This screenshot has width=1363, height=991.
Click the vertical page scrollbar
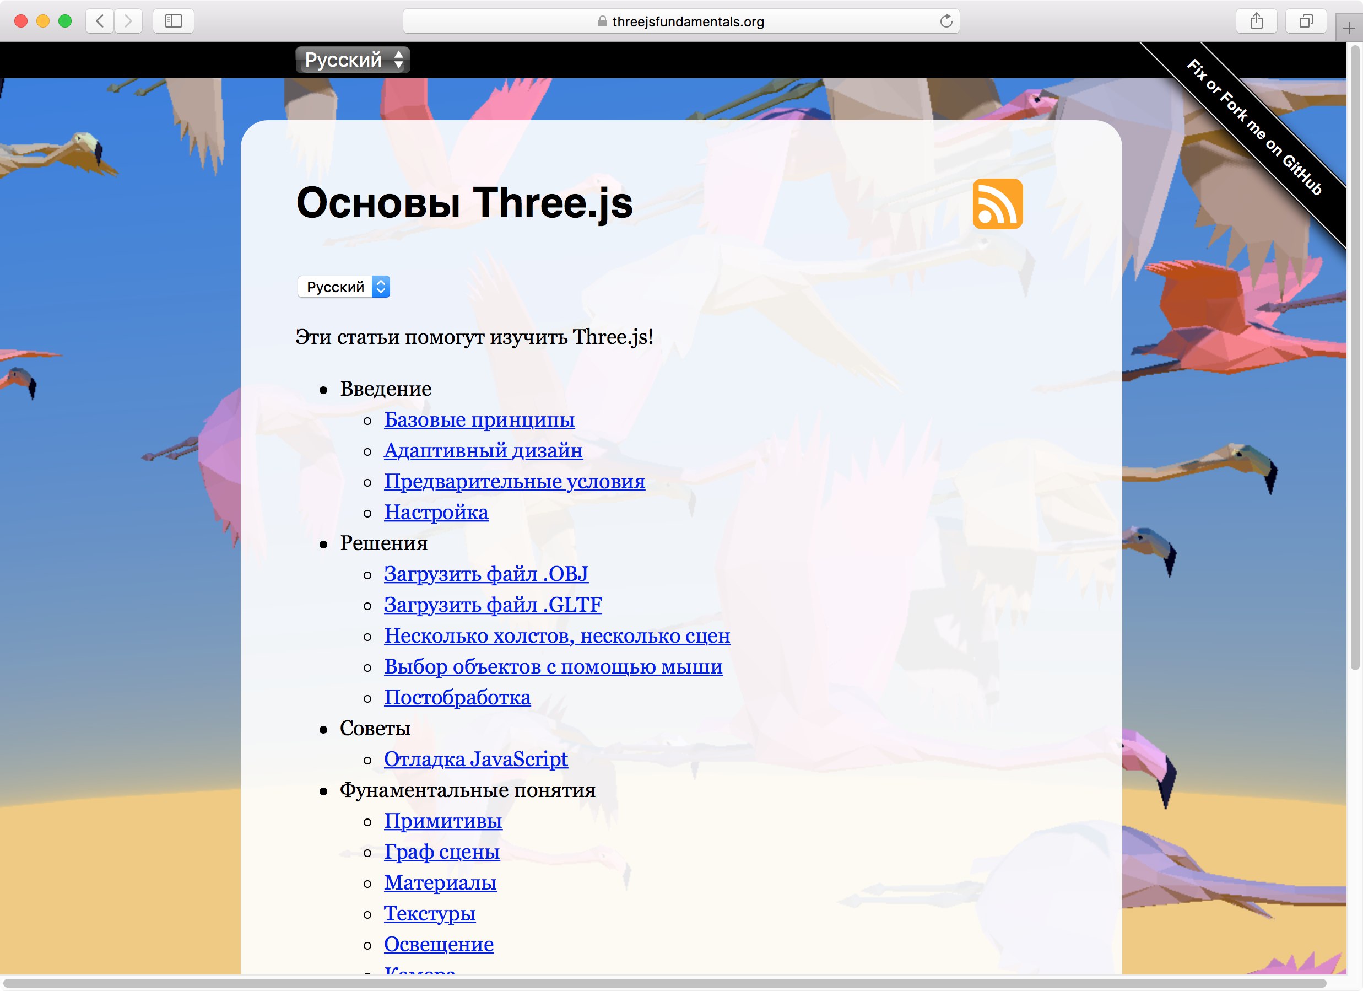pos(1355,357)
